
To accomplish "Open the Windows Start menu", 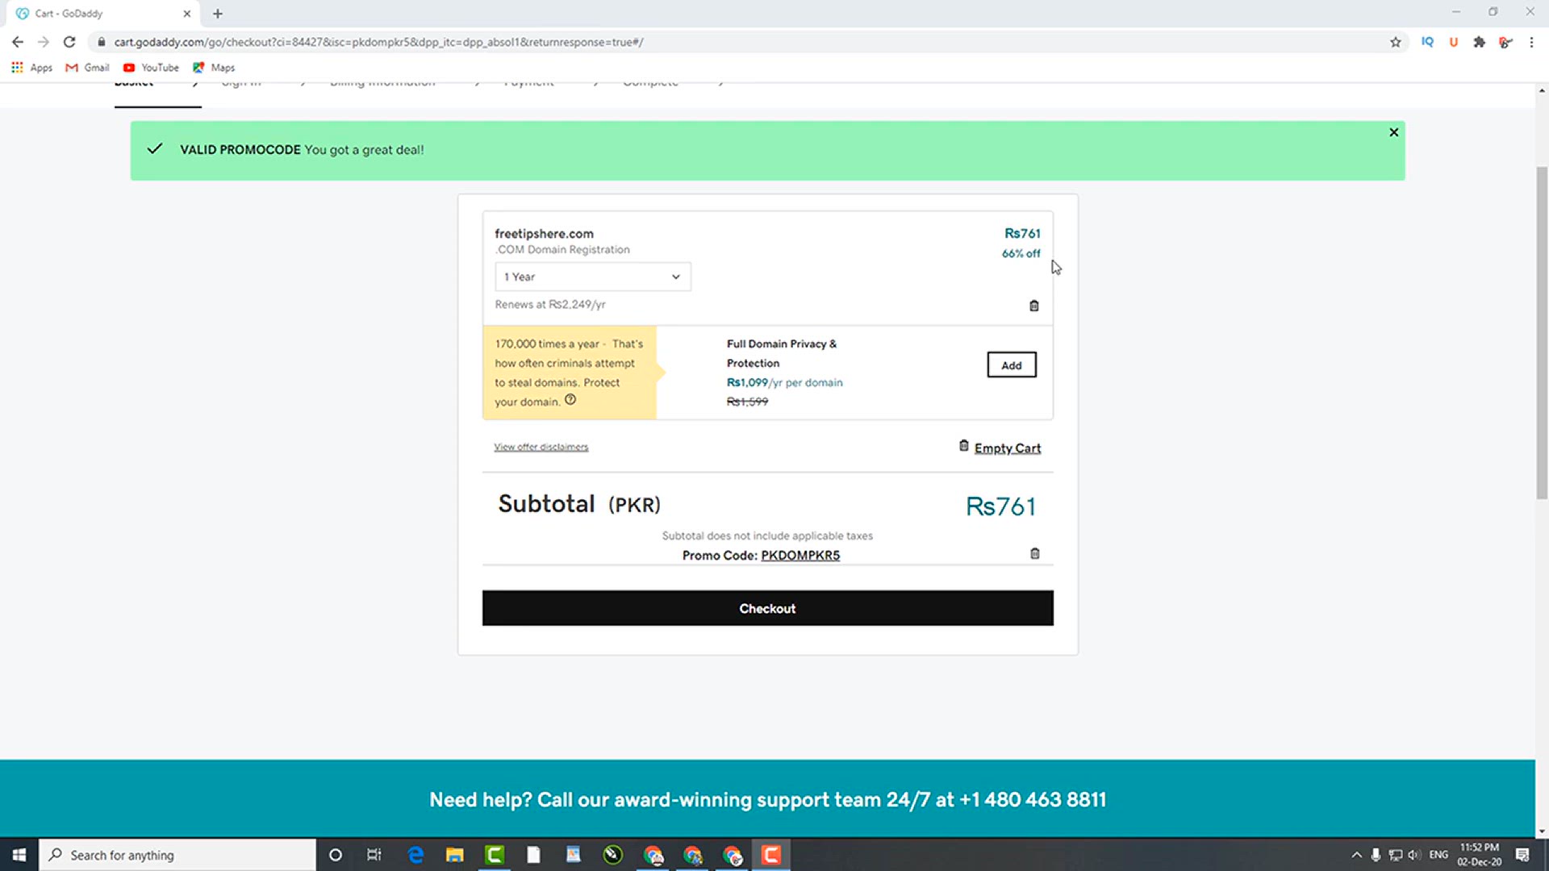I will coord(19,855).
